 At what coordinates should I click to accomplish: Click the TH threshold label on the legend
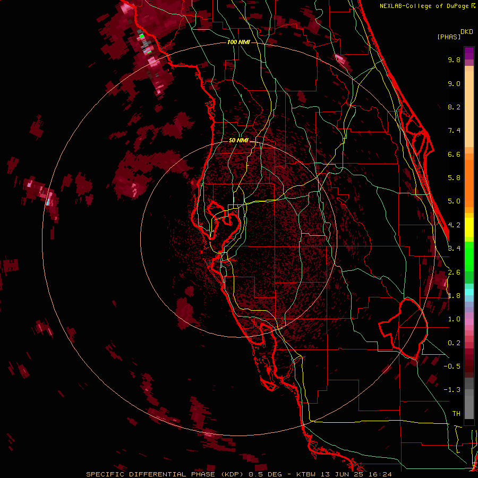(x=456, y=414)
